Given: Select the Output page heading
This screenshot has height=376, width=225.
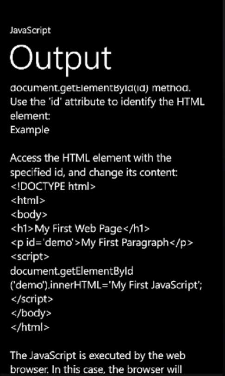Looking at the screenshot, I should tap(61, 58).
